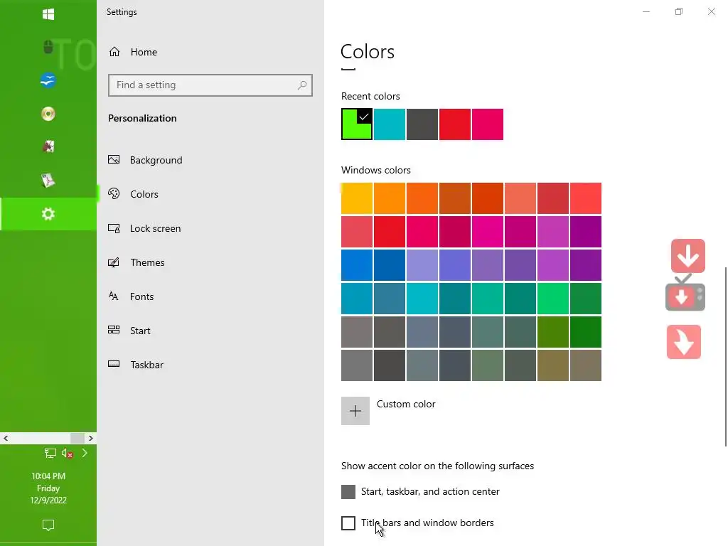Open the action center notification icon
The width and height of the screenshot is (728, 546).
click(48, 525)
